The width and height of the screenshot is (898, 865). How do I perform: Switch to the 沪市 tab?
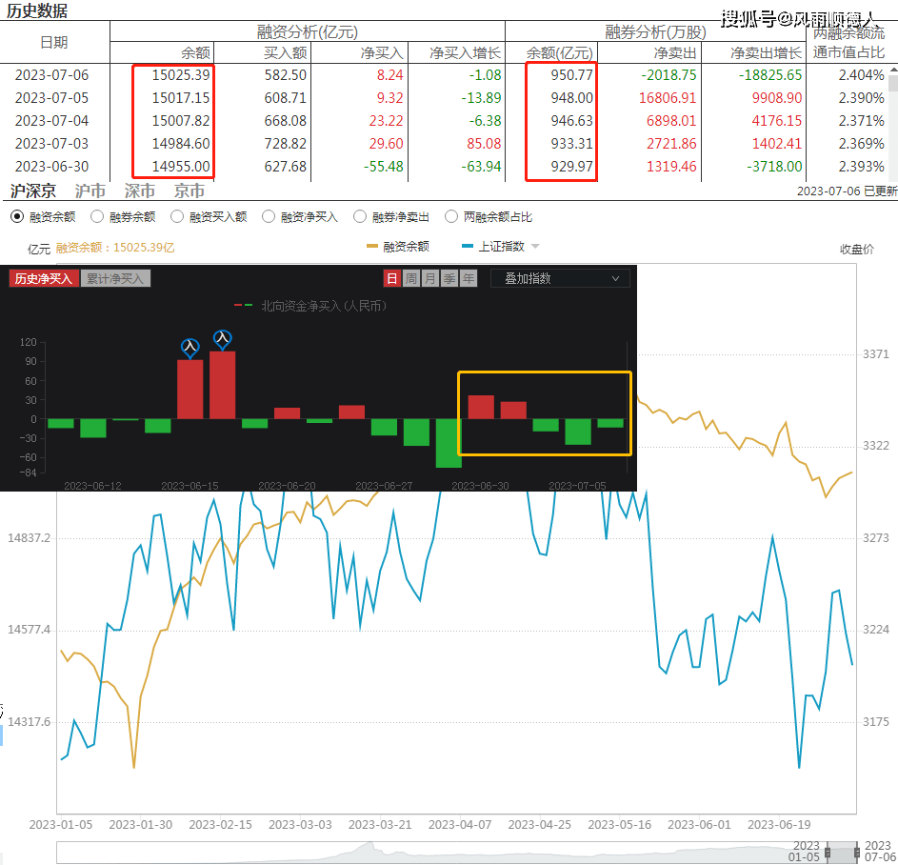[x=90, y=191]
